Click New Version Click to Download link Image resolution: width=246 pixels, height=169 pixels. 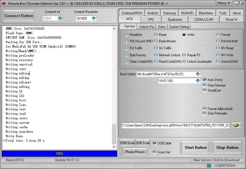216,160
